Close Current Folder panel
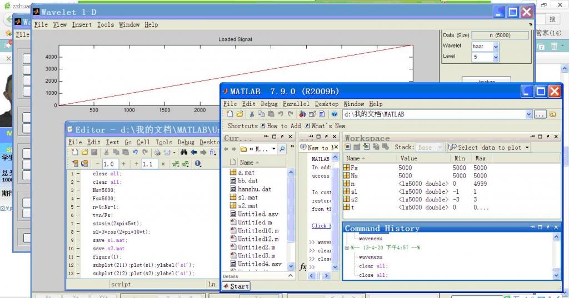 pyautogui.click(x=290, y=137)
